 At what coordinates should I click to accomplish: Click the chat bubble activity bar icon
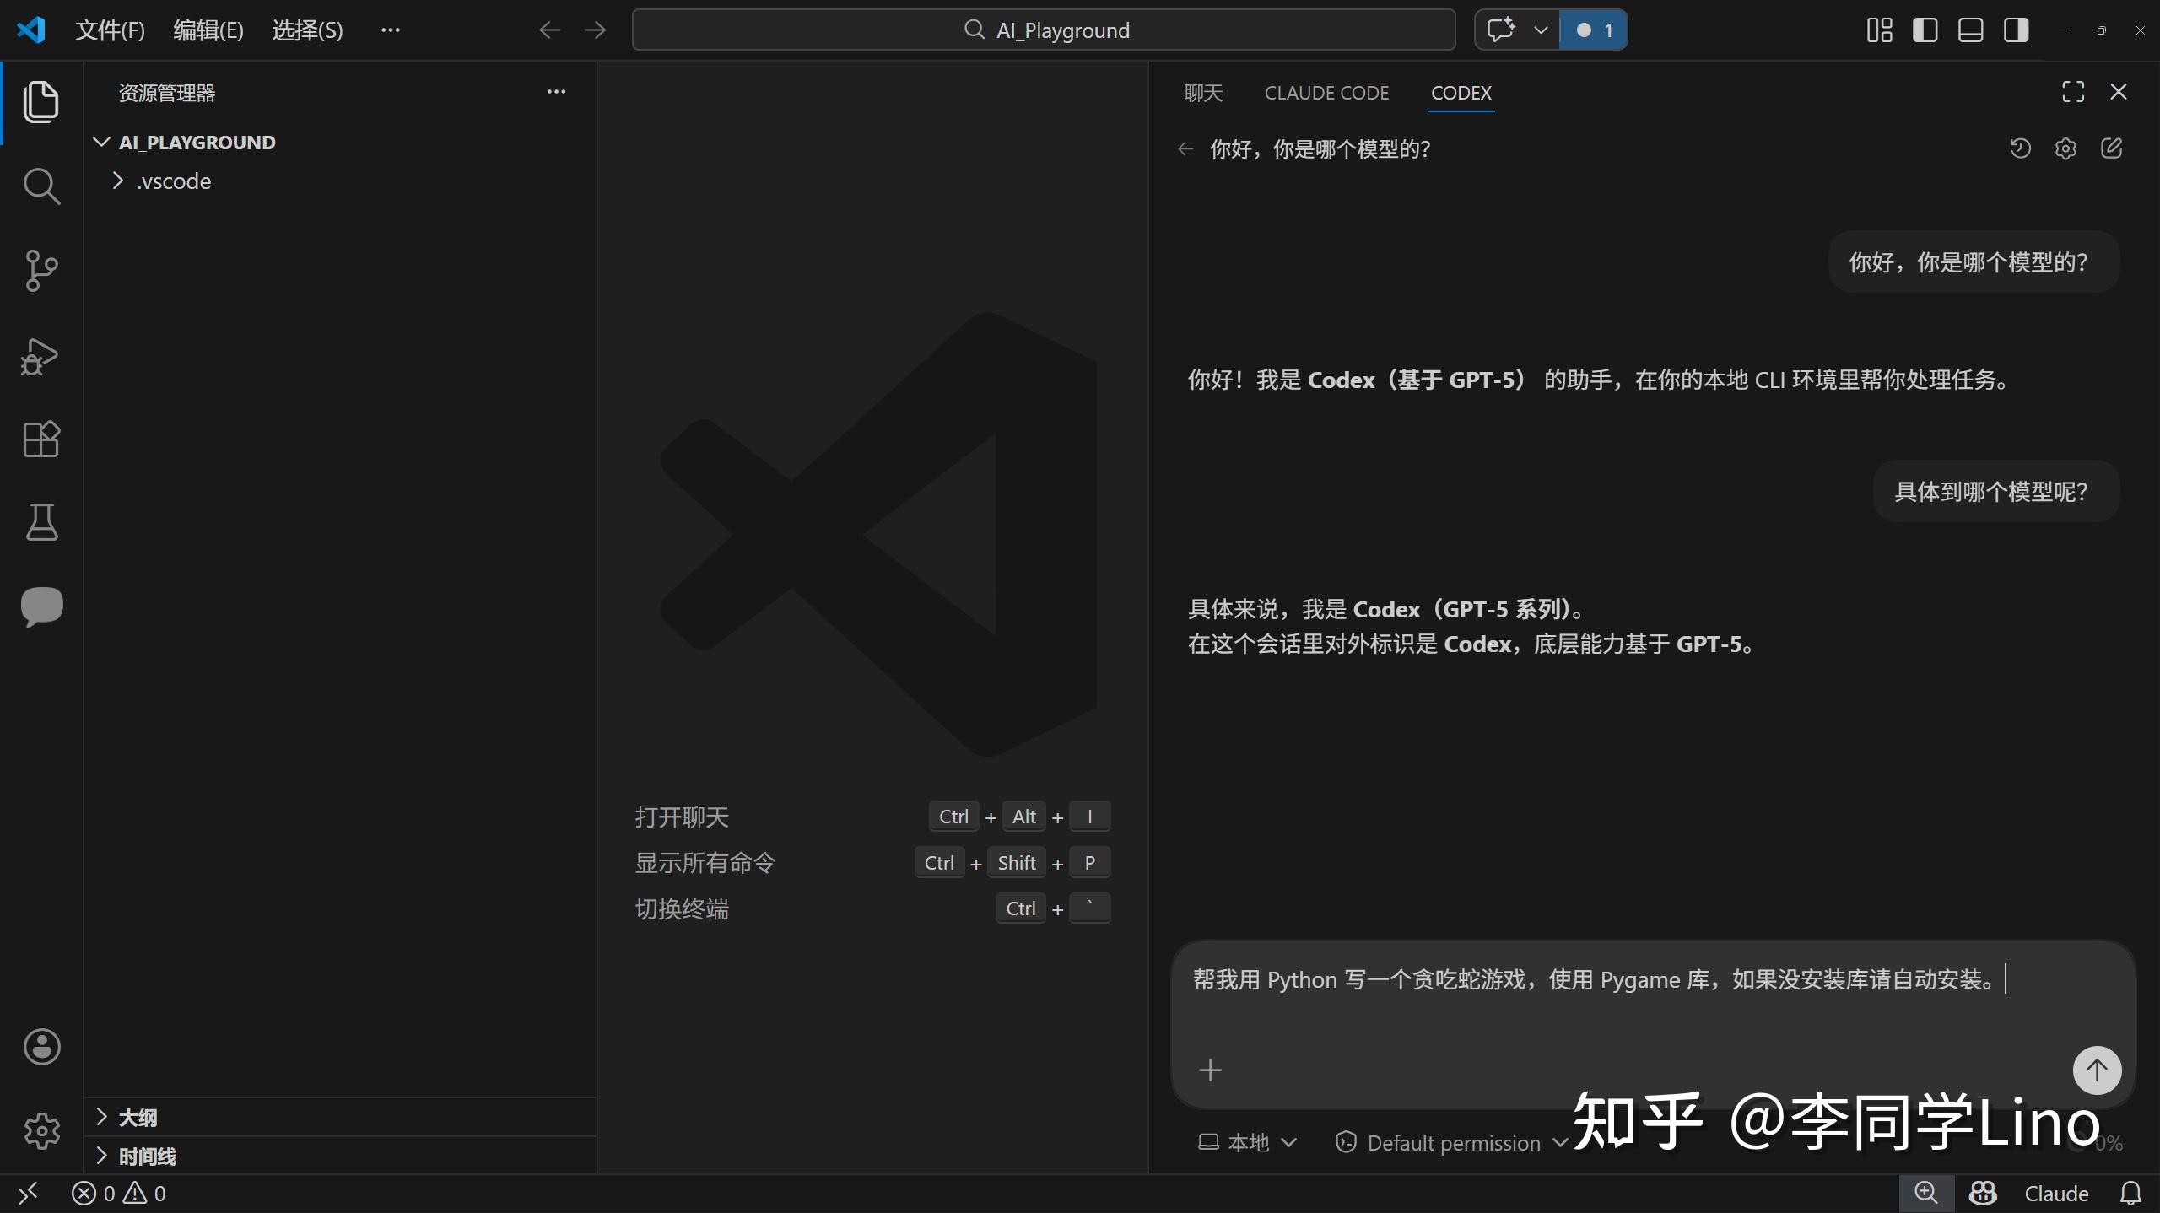[x=40, y=606]
